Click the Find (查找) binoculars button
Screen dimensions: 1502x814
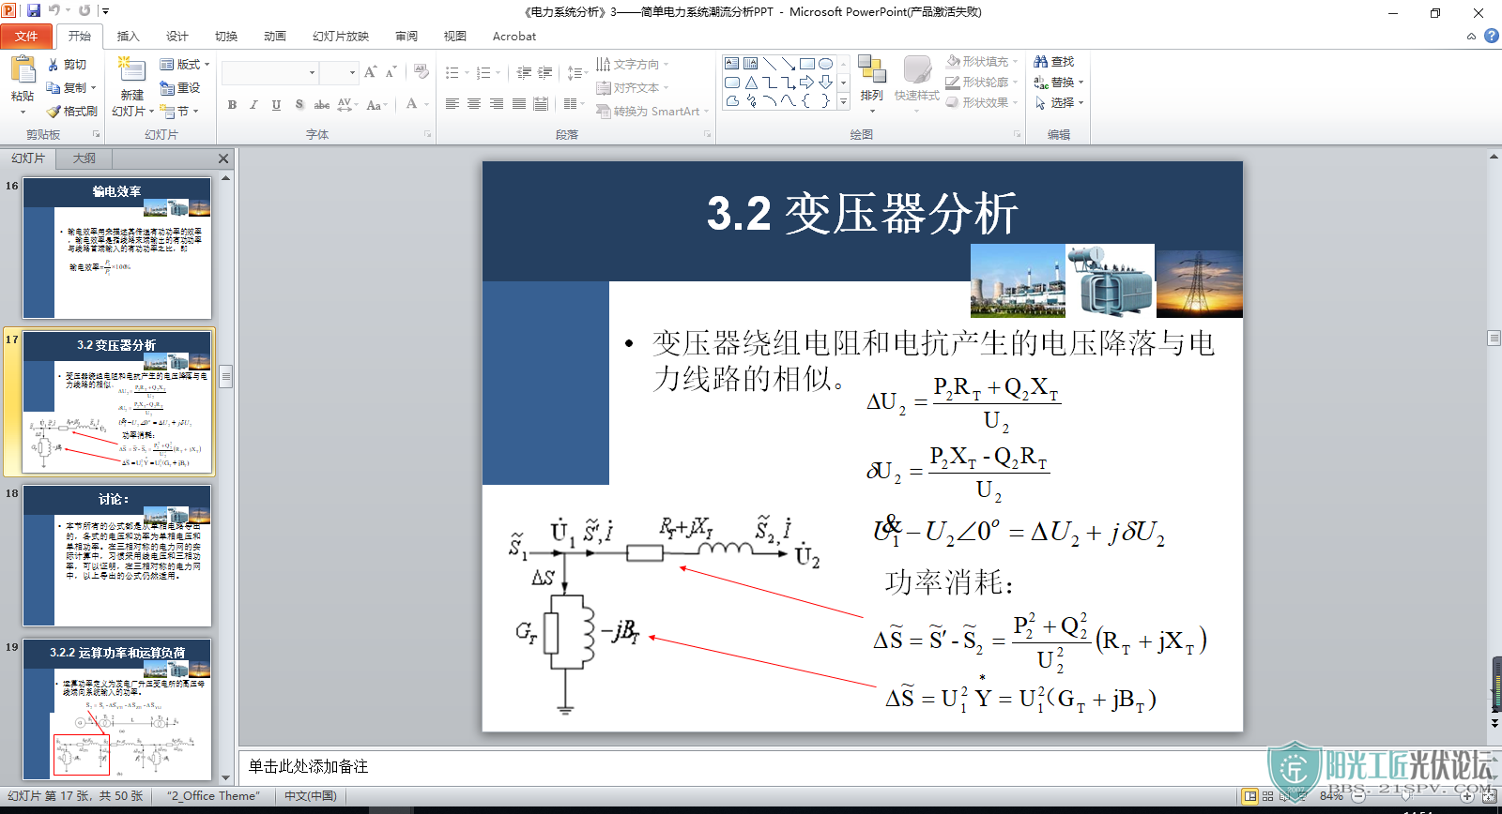[1054, 62]
